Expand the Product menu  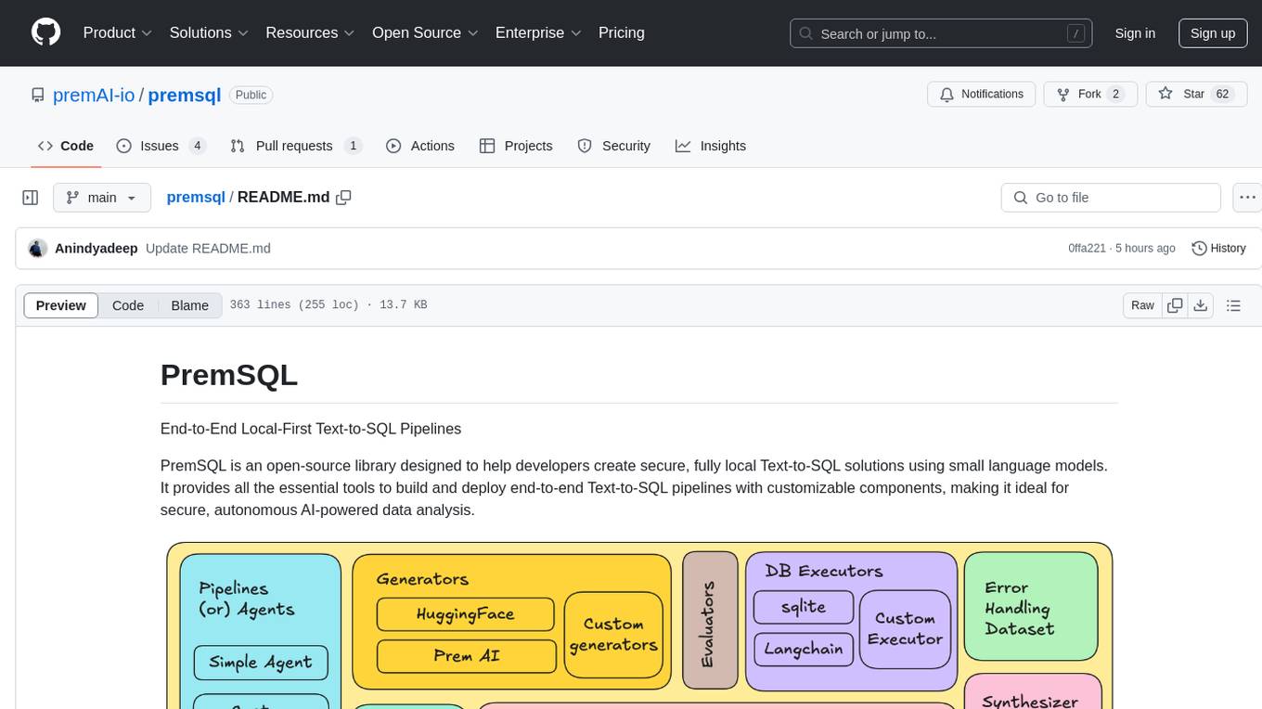(118, 32)
